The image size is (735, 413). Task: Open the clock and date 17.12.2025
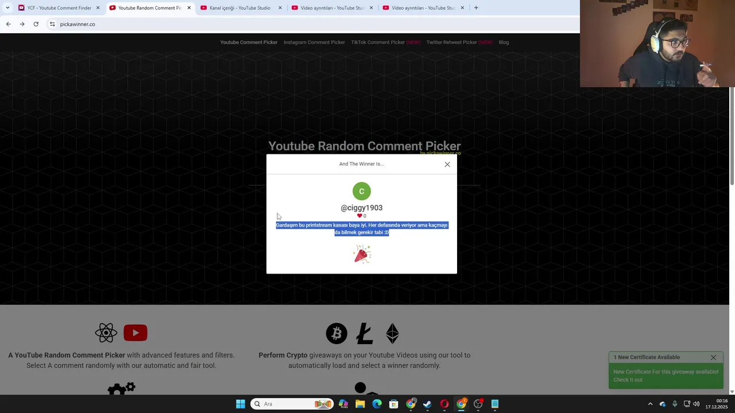[x=717, y=404]
